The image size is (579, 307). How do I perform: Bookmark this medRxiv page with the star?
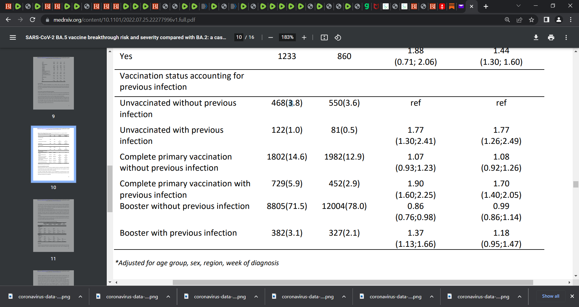point(532,20)
